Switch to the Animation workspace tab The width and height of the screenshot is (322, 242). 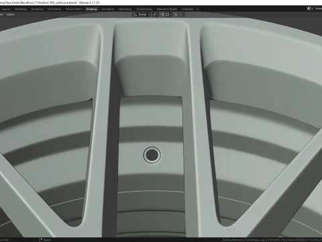click(107, 9)
